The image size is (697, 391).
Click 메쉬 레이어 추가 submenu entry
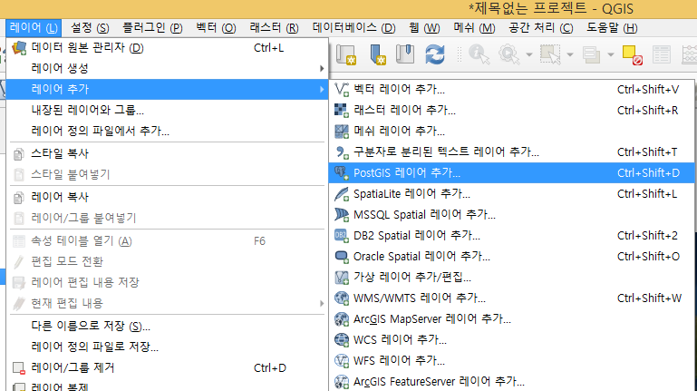point(512,132)
